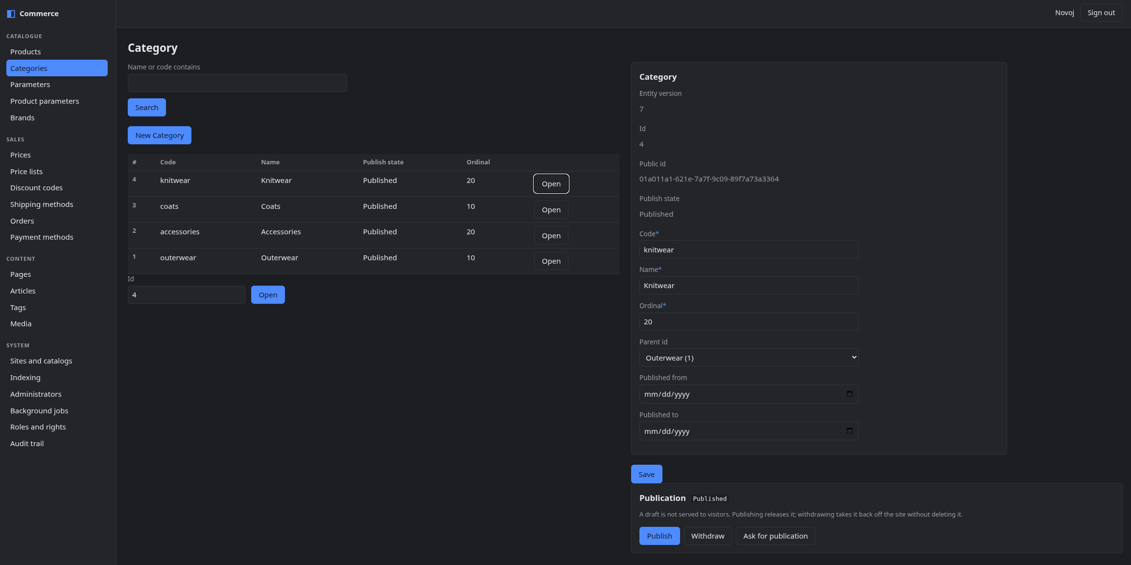Open Shipping methods
This screenshot has height=565, width=1131.
pyautogui.click(x=57, y=204)
